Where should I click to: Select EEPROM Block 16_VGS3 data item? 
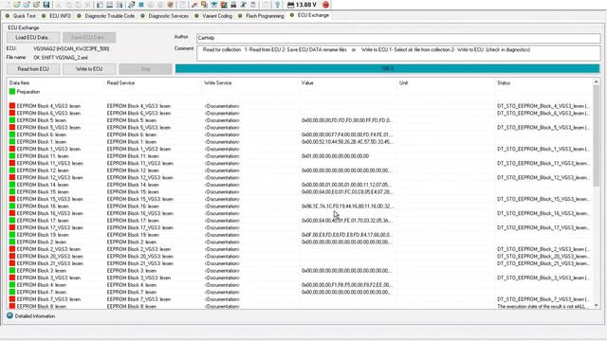tap(49, 213)
